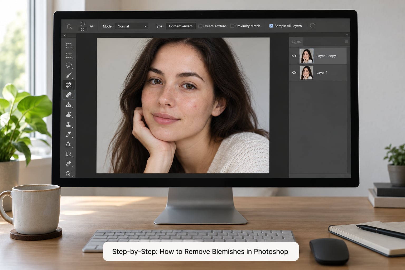Select the outlined Healing Brush tool above the stamps
Image resolution: width=405 pixels, height=270 pixels.
point(69,95)
